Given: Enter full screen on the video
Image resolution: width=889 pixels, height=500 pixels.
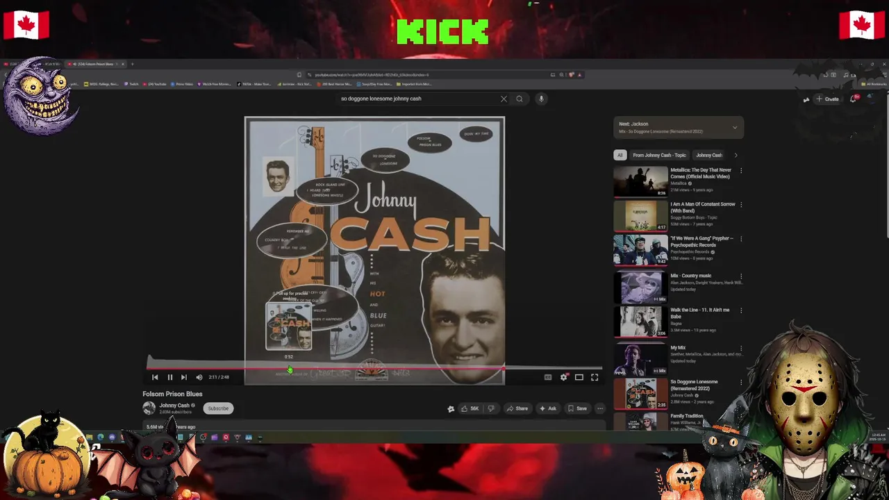Looking at the screenshot, I should coord(595,377).
